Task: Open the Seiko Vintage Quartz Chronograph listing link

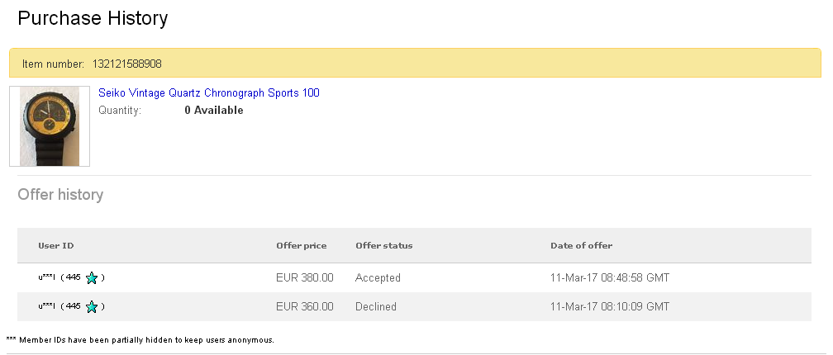Action: tap(208, 93)
